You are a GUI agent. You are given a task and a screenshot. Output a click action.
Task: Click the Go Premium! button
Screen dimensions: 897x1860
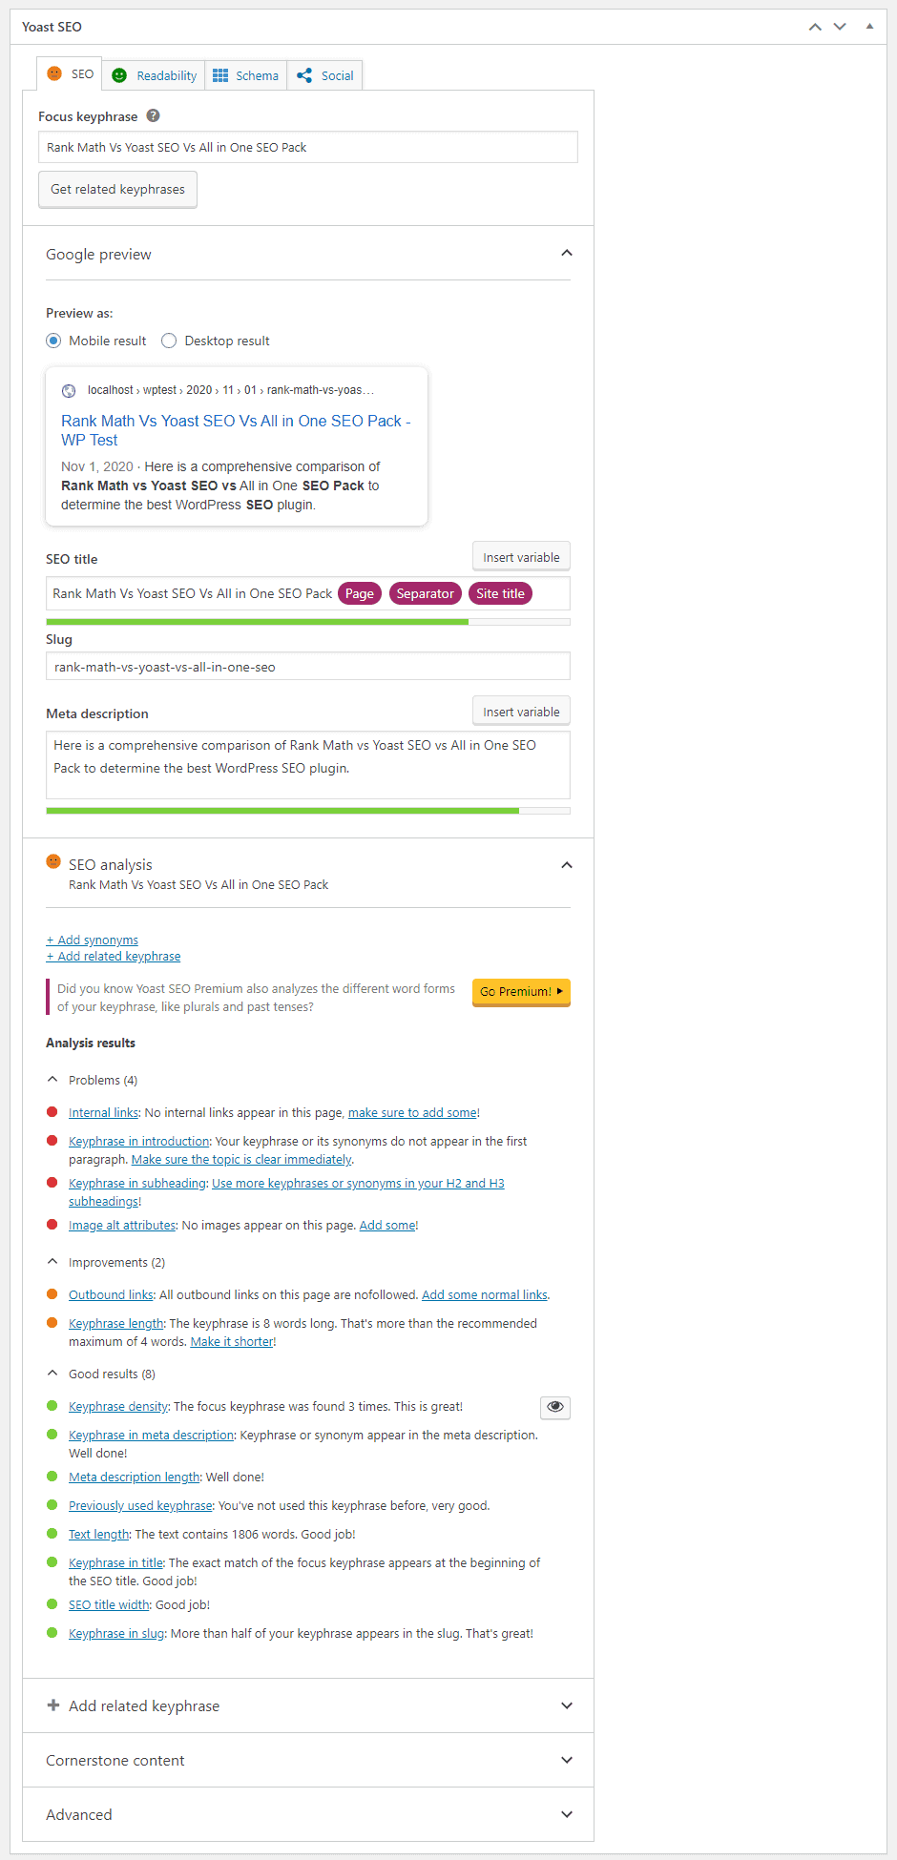point(521,992)
